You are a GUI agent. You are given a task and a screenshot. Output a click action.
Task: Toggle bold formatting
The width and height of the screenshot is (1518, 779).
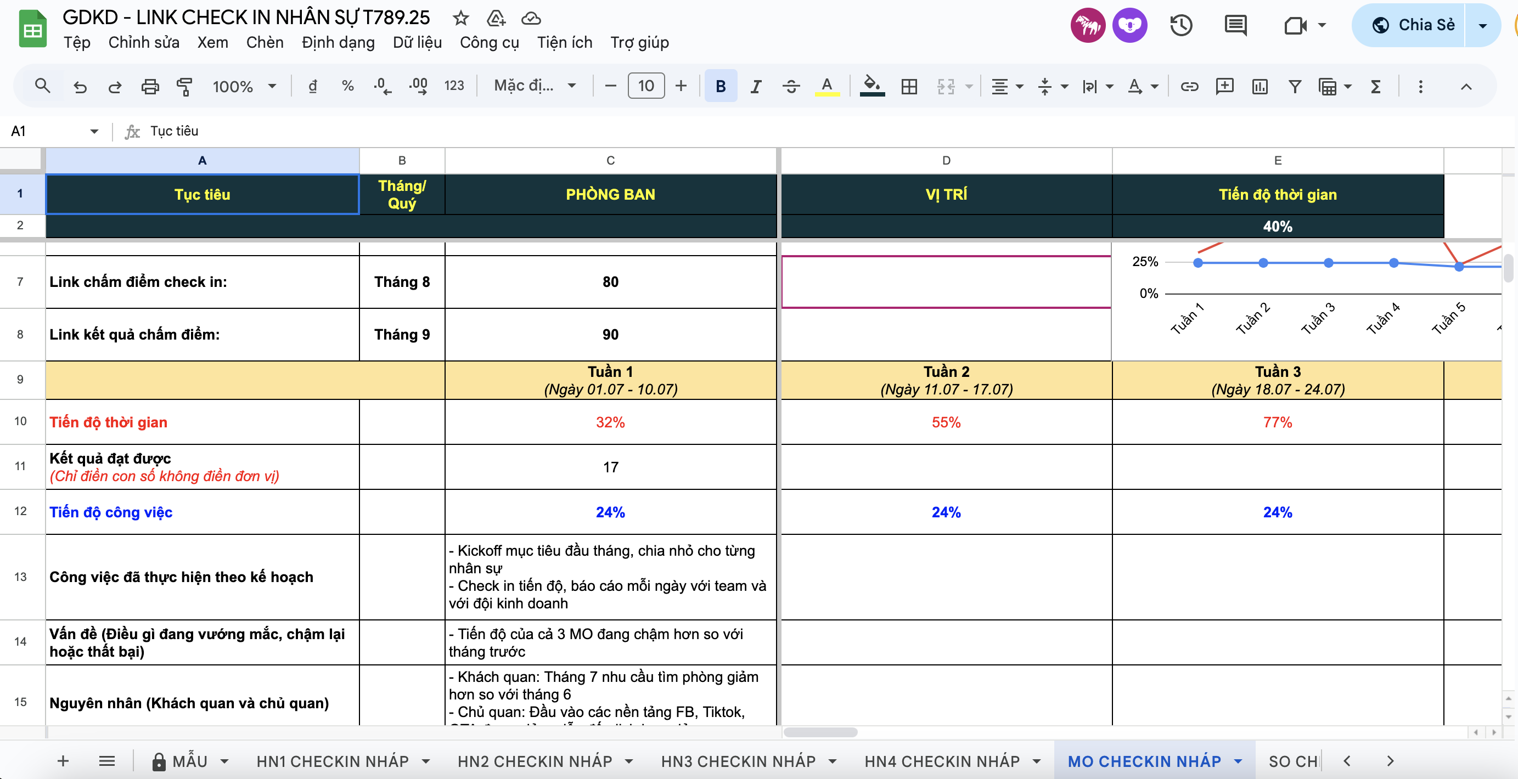(x=720, y=87)
